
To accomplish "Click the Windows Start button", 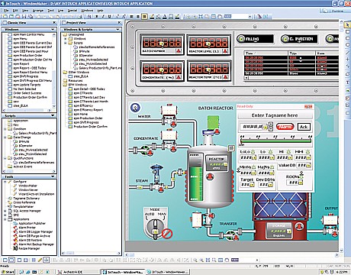I will 8,272.
